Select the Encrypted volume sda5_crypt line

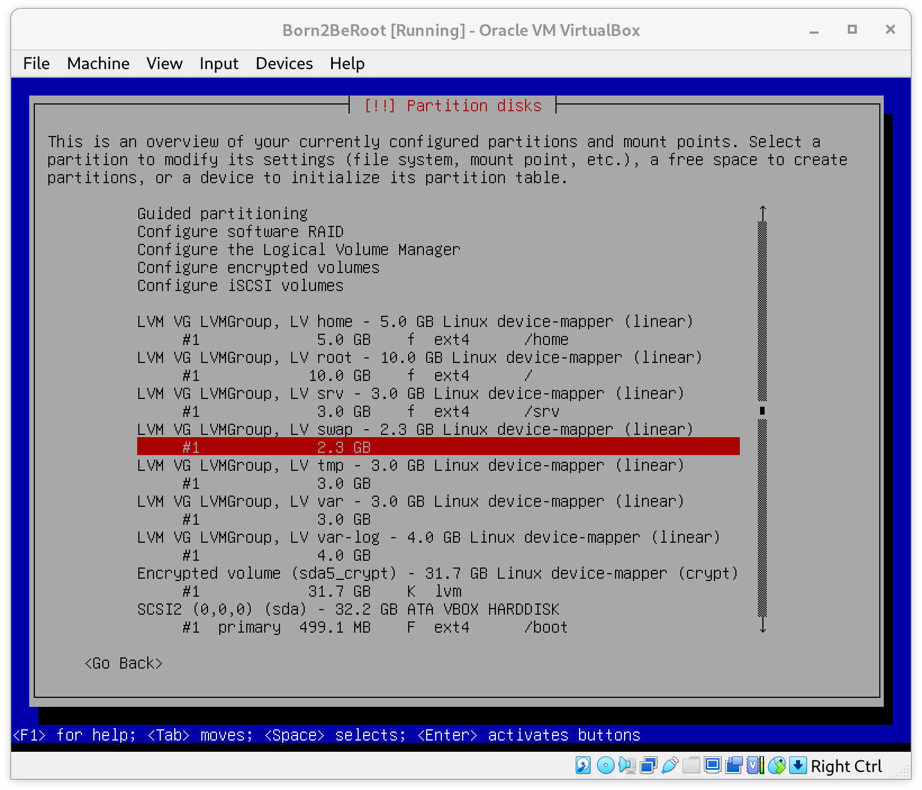click(438, 573)
